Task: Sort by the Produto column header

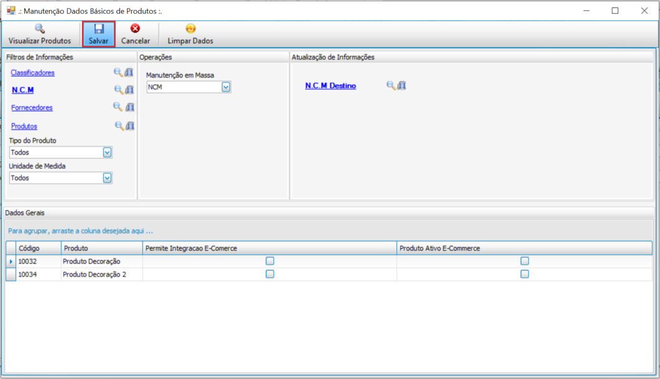Action: click(102, 248)
